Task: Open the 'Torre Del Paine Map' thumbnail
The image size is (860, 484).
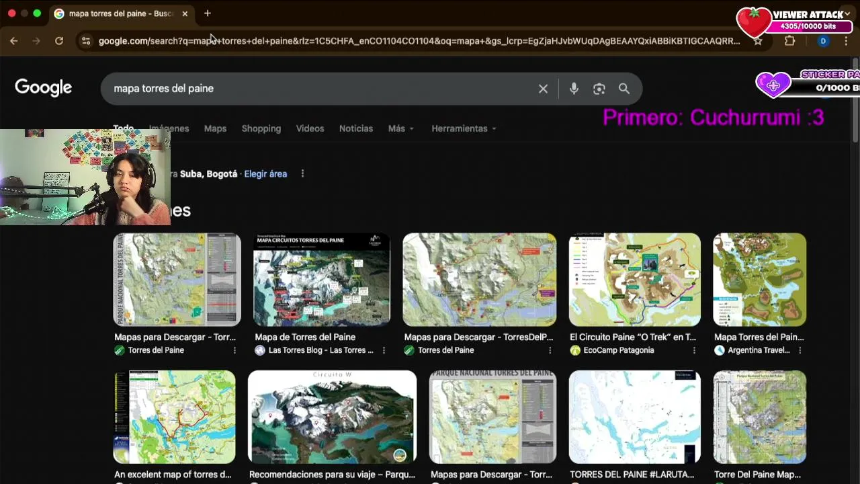Action: tap(759, 417)
